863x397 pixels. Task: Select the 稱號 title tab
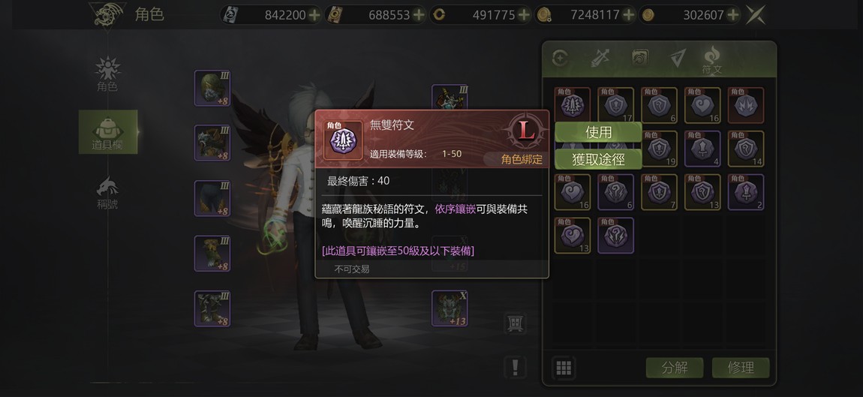pos(107,194)
